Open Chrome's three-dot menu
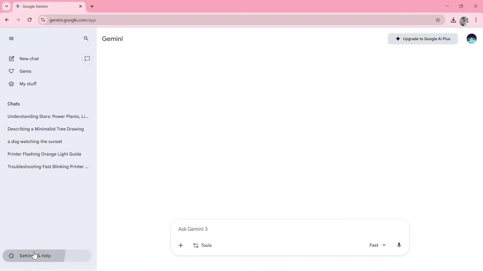Image resolution: width=483 pixels, height=271 pixels. tap(476, 20)
